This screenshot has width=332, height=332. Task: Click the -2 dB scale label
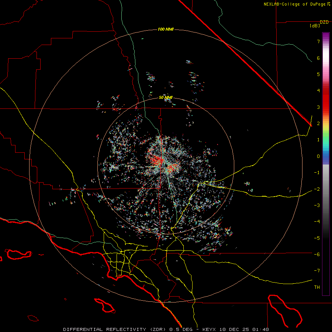[x=317, y=189]
